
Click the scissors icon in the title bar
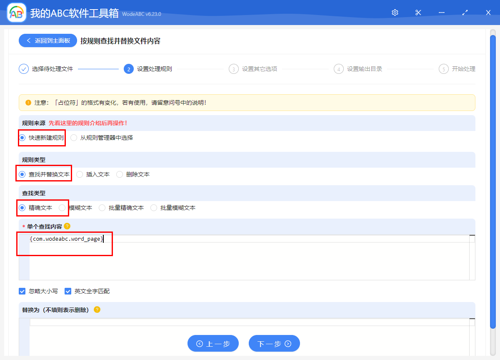coord(418,13)
